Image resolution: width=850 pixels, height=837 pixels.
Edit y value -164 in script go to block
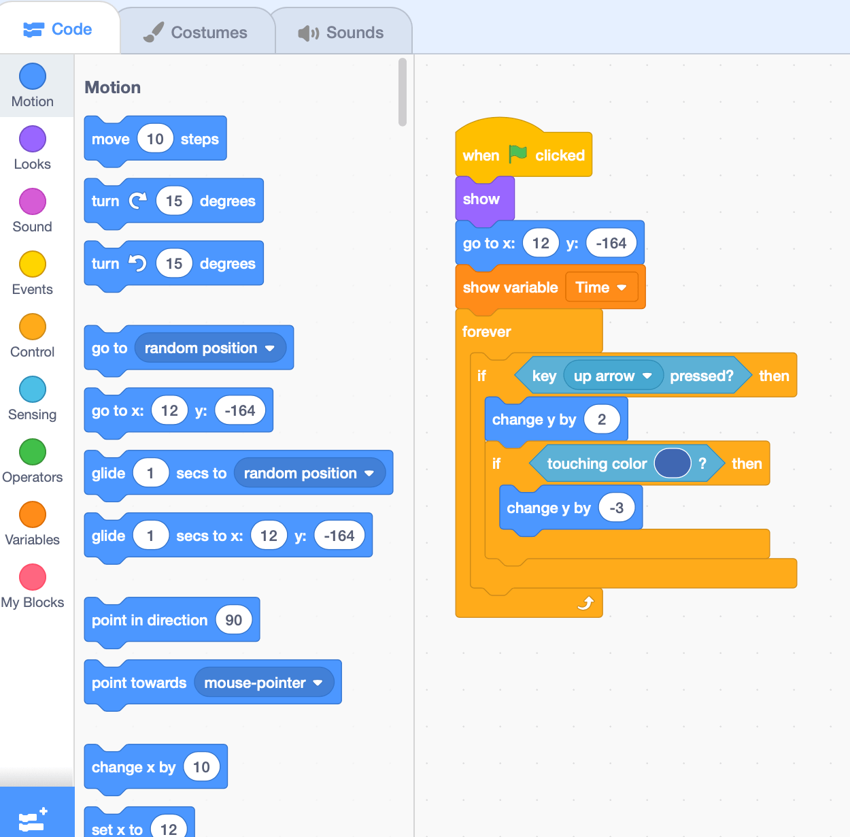[x=611, y=243]
